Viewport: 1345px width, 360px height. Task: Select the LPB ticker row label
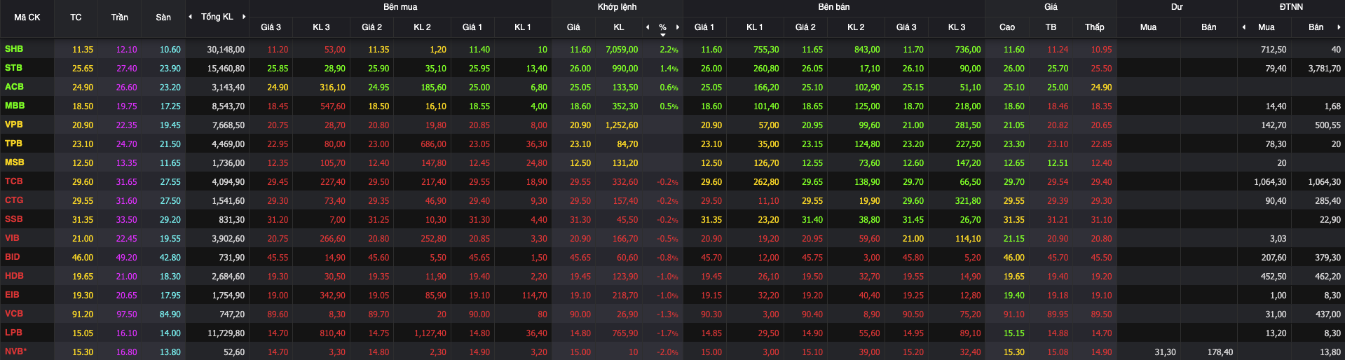click(13, 333)
